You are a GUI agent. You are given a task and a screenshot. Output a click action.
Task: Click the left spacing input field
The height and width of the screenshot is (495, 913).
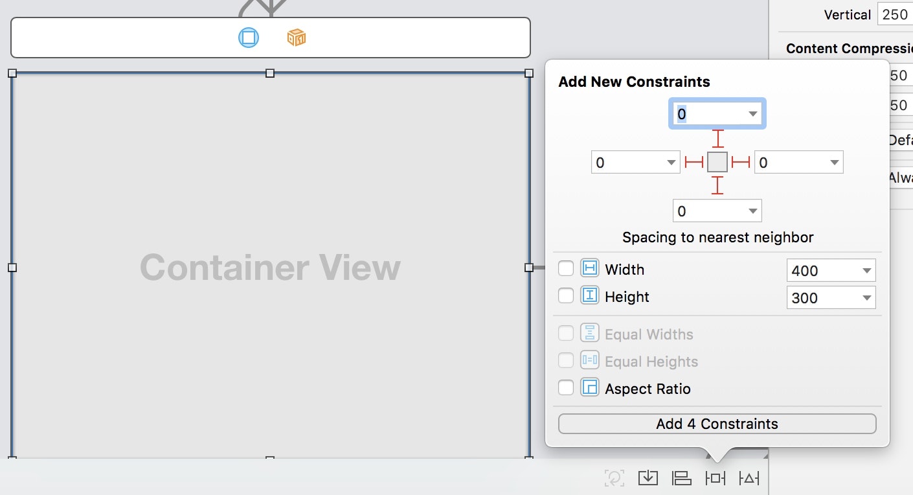pos(636,162)
